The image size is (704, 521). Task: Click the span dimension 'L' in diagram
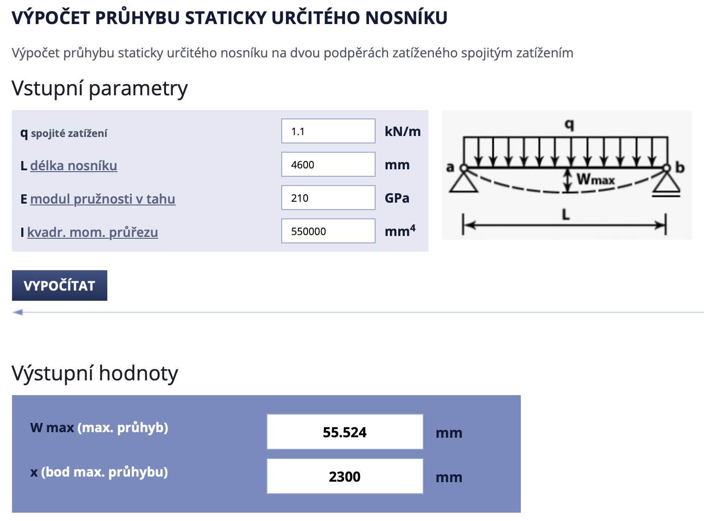pyautogui.click(x=565, y=215)
